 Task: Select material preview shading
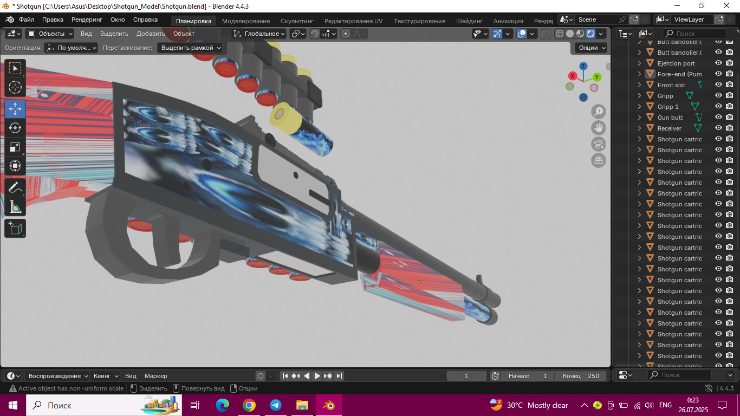pos(580,34)
